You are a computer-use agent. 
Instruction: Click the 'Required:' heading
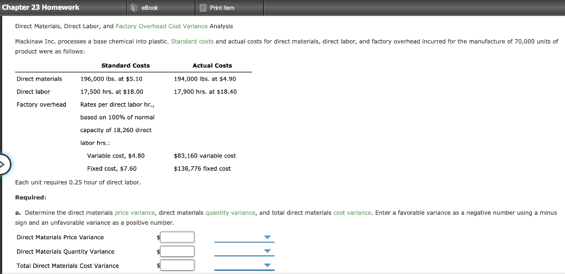31,198
